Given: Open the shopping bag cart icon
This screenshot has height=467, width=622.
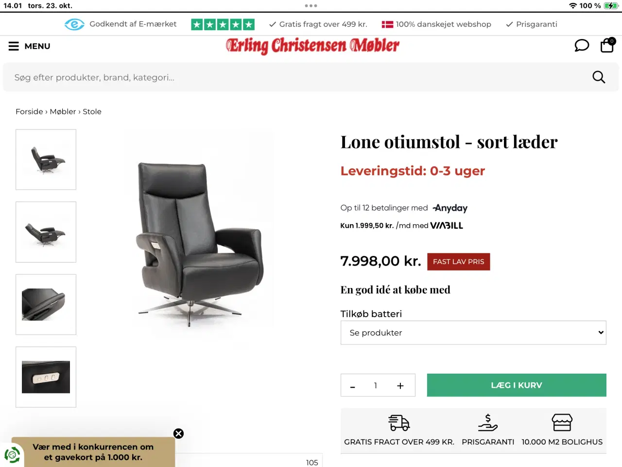Looking at the screenshot, I should (607, 45).
